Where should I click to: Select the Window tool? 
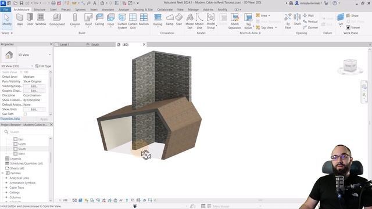click(41, 20)
